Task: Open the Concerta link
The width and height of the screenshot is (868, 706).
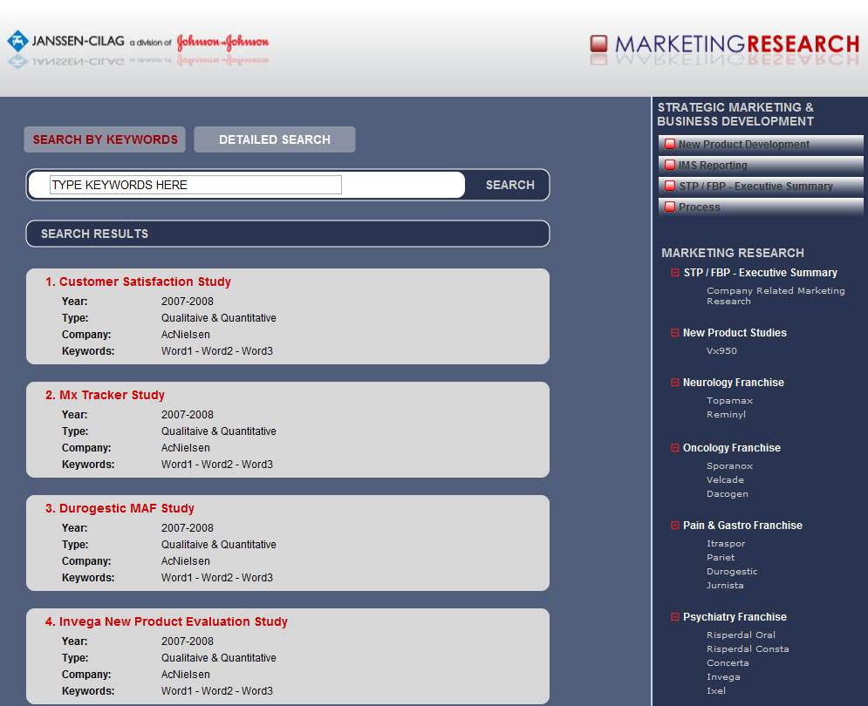Action: pos(728,662)
